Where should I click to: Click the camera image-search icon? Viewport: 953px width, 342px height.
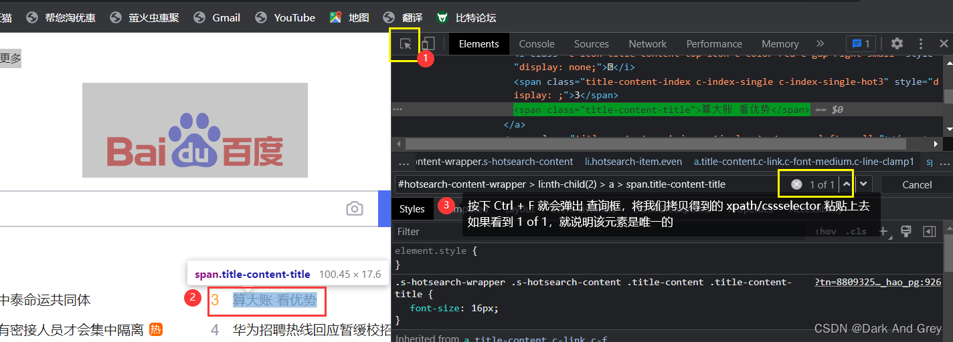(x=355, y=208)
